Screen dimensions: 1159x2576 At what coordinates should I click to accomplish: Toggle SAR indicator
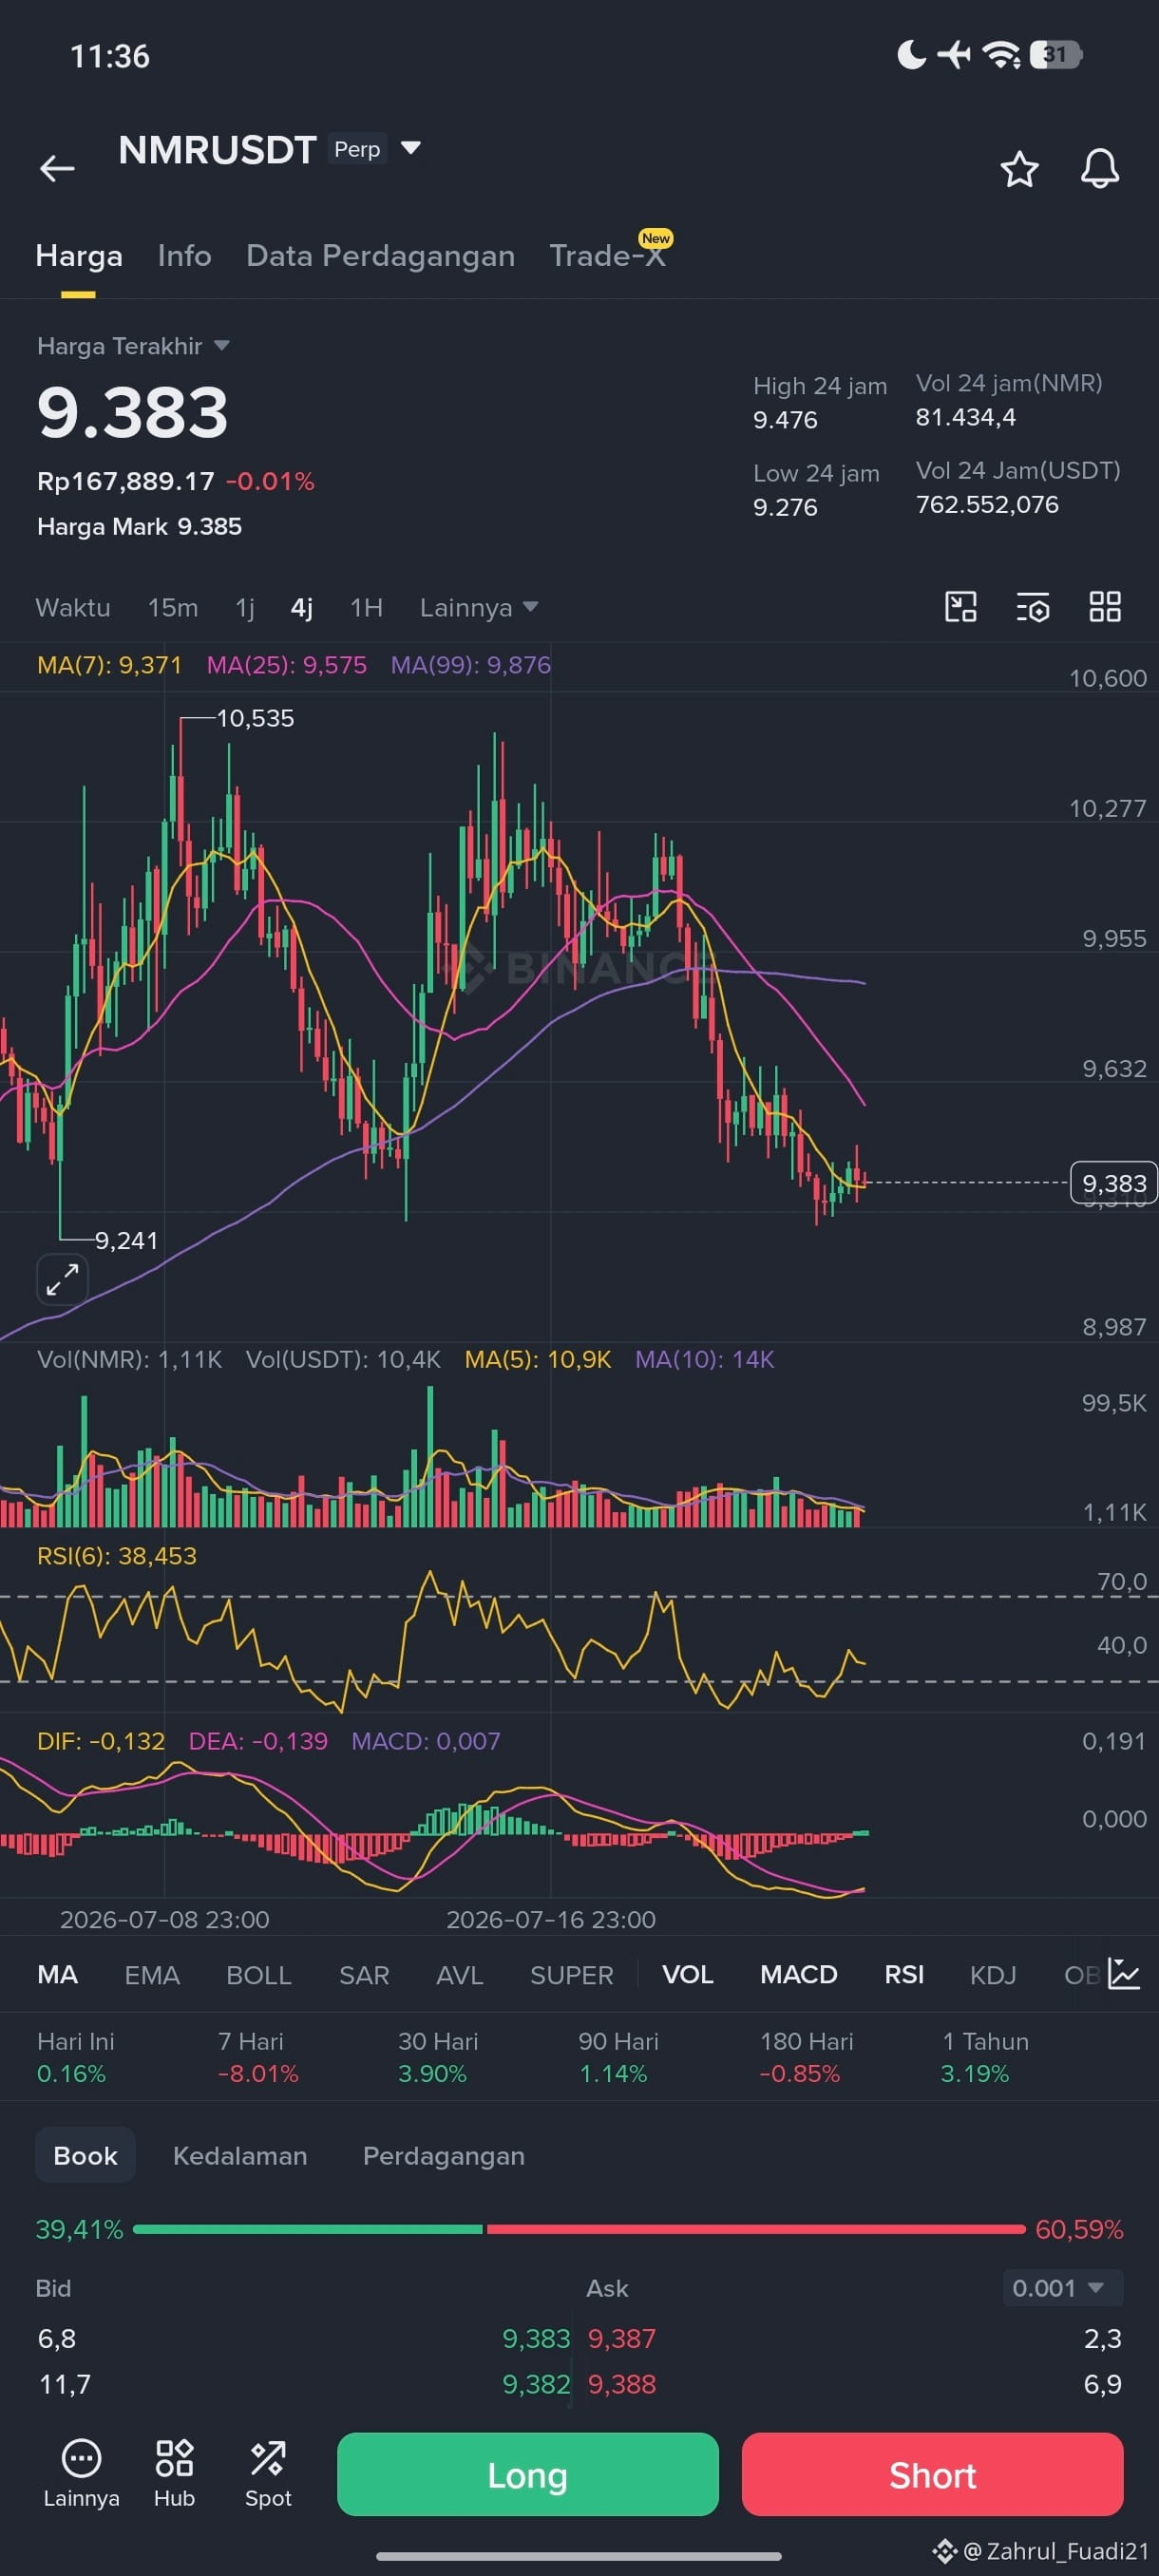364,1975
